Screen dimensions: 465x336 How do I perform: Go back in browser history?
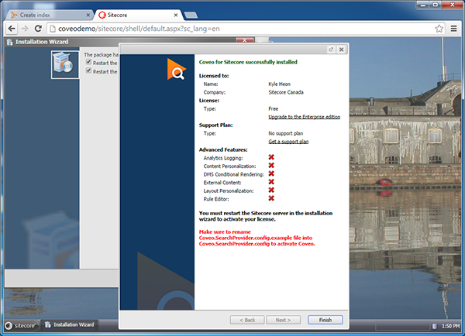pos(12,29)
